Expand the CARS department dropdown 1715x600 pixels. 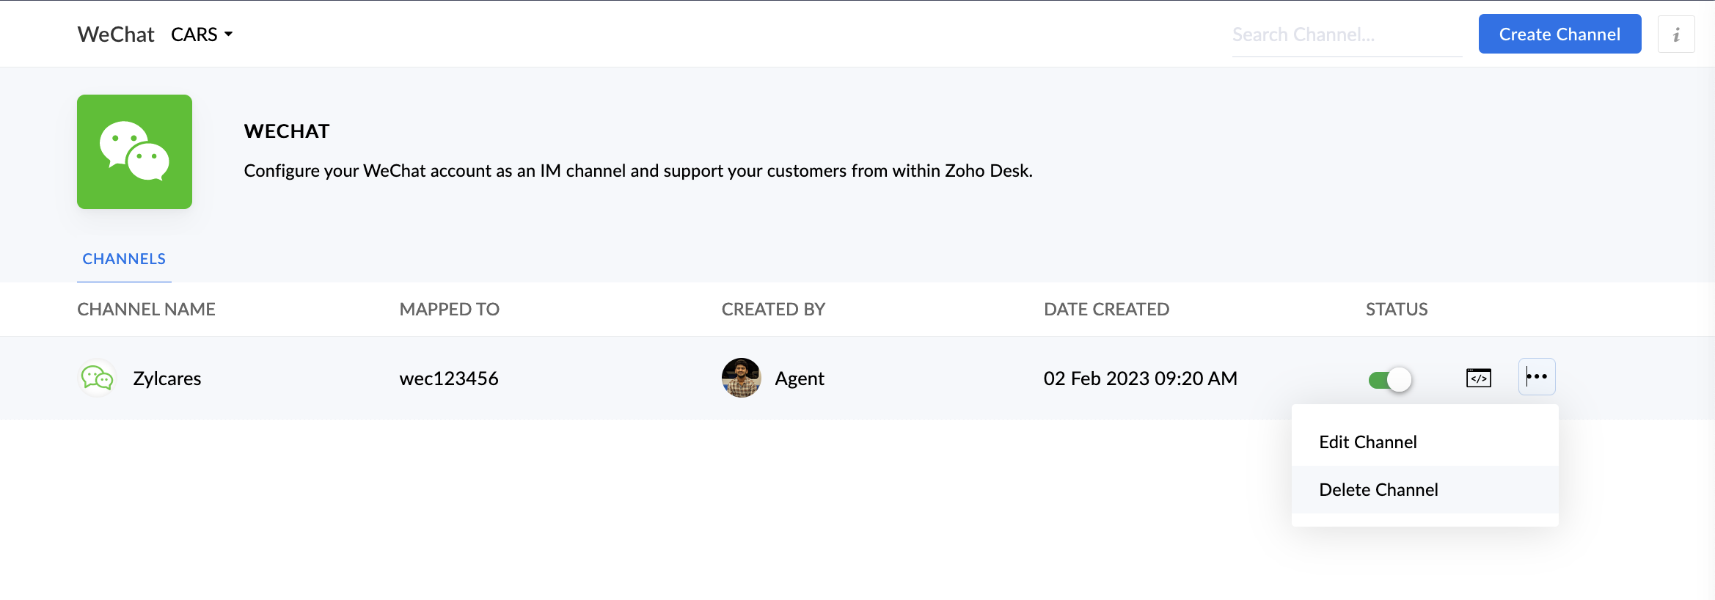(x=202, y=34)
